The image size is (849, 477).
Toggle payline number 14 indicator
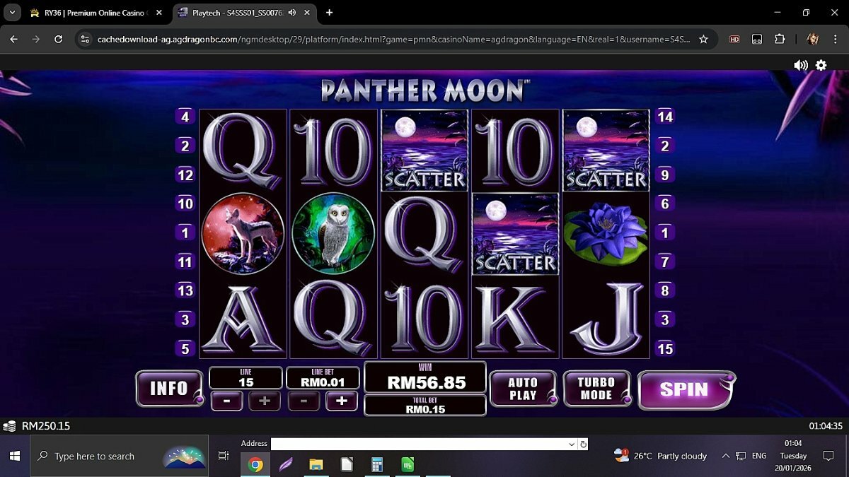point(665,117)
